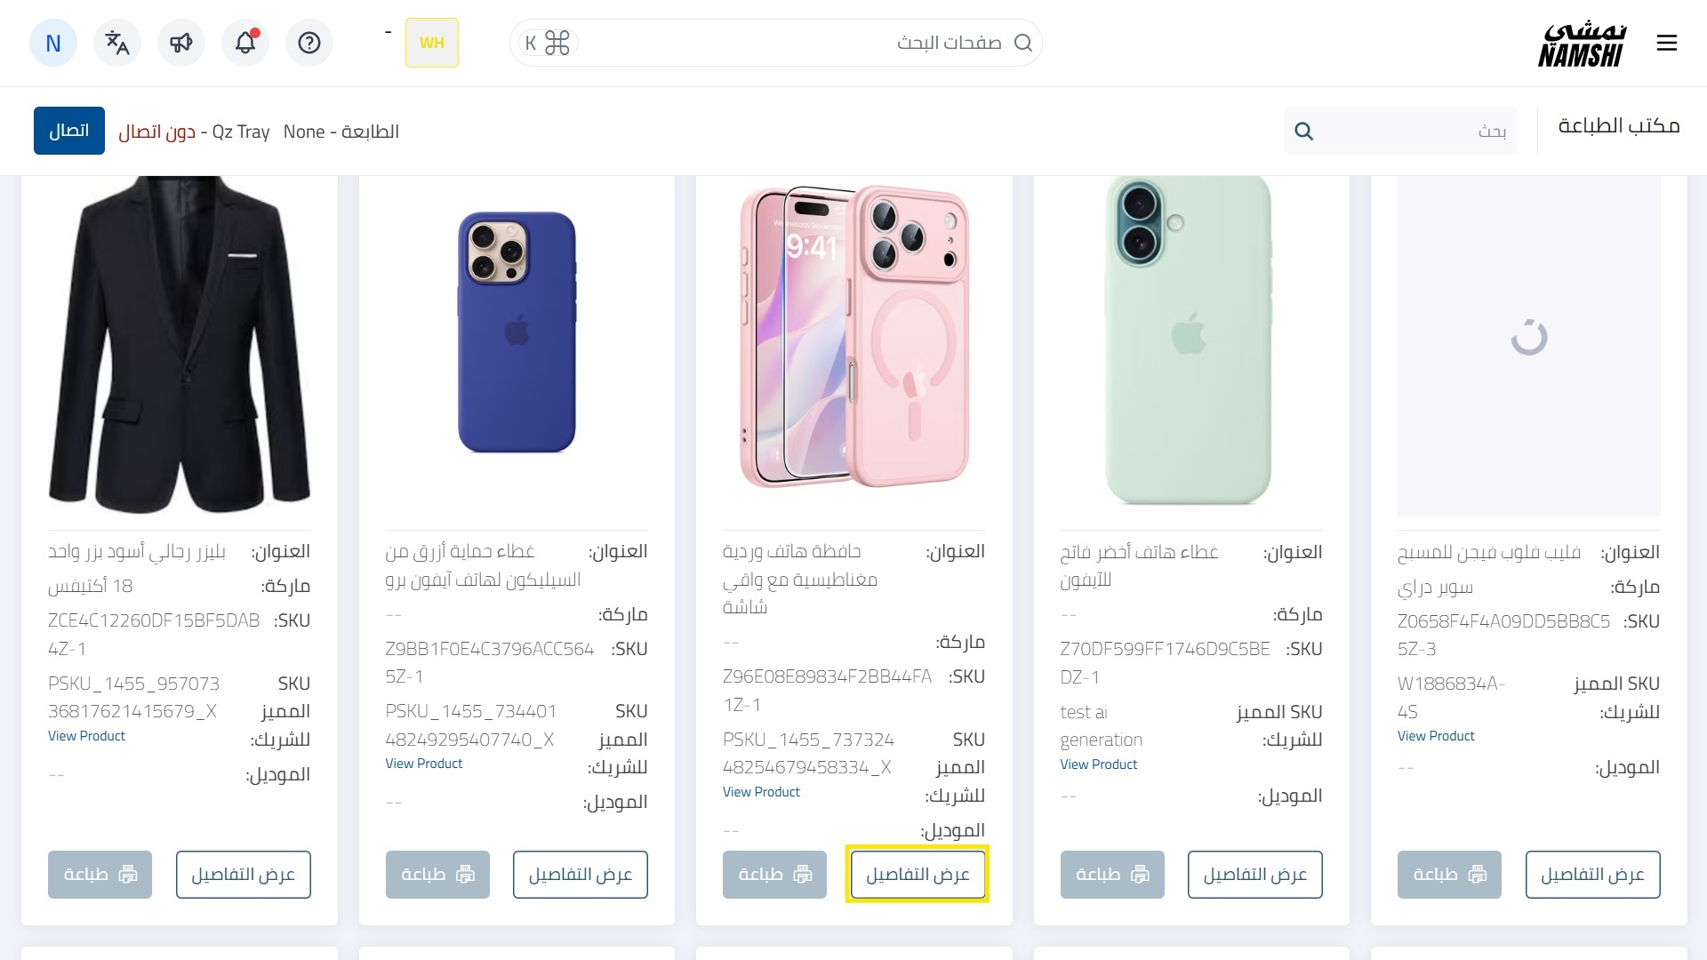This screenshot has width=1707, height=960.
Task: Open the N user avatar
Action: 53,43
